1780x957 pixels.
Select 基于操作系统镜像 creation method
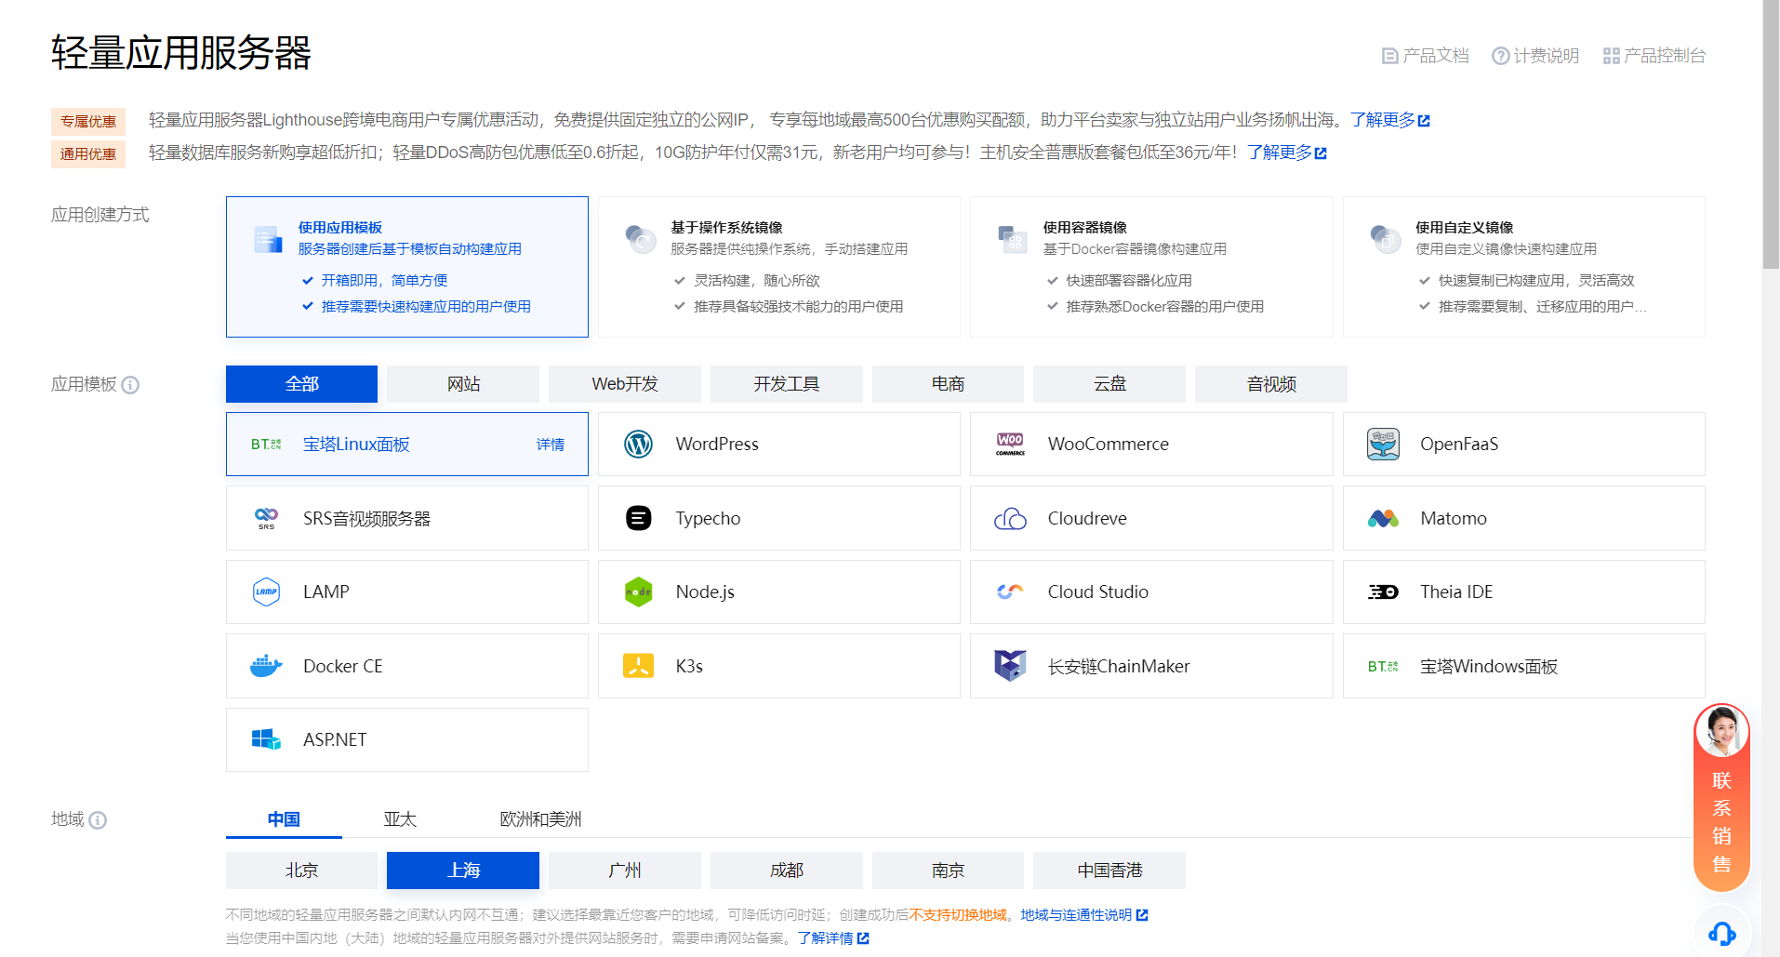pos(779,267)
